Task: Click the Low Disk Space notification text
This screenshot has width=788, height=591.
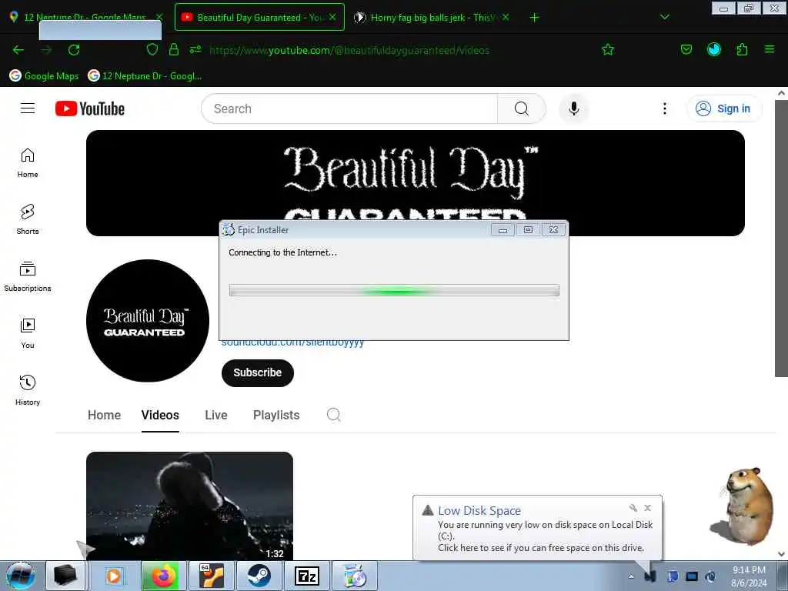Action: tap(545, 536)
